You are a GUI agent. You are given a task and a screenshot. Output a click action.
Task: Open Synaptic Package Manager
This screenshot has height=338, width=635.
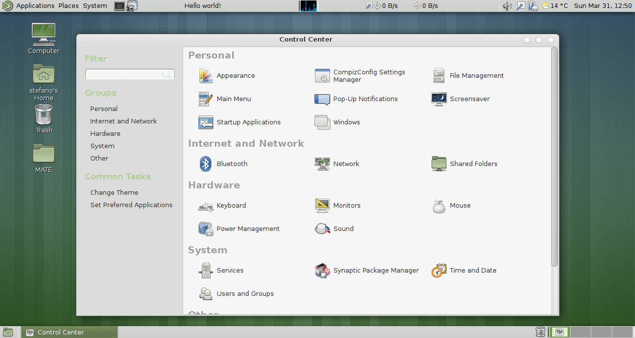(322, 271)
